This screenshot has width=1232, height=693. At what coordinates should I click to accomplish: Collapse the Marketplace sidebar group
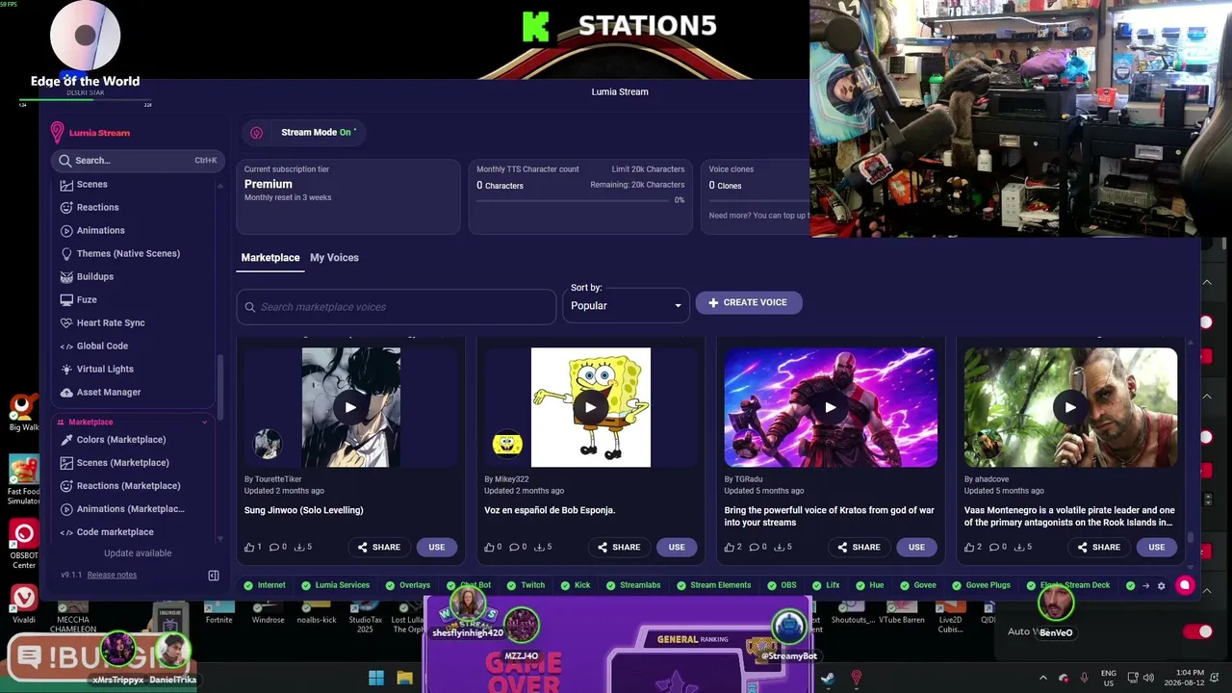(x=204, y=422)
